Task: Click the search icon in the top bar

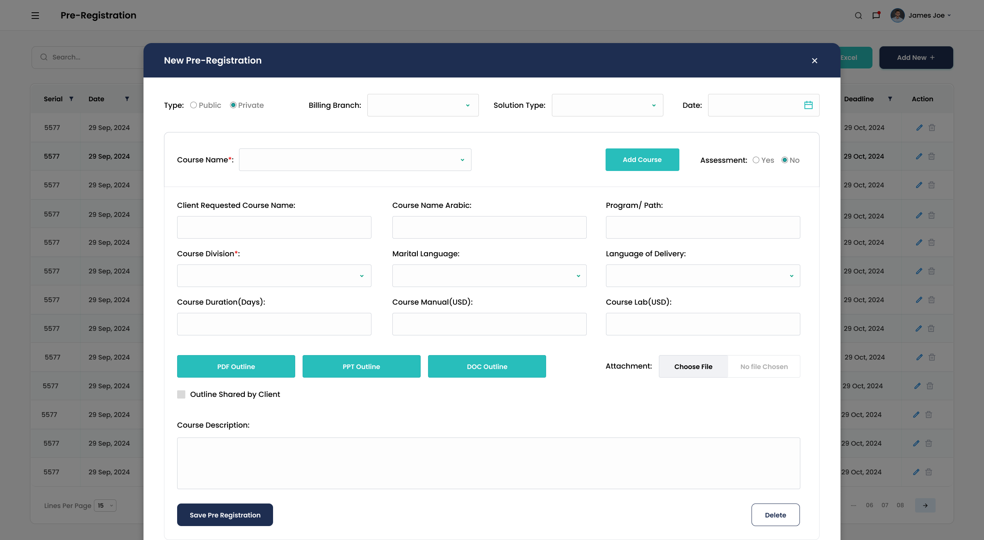Action: point(858,15)
